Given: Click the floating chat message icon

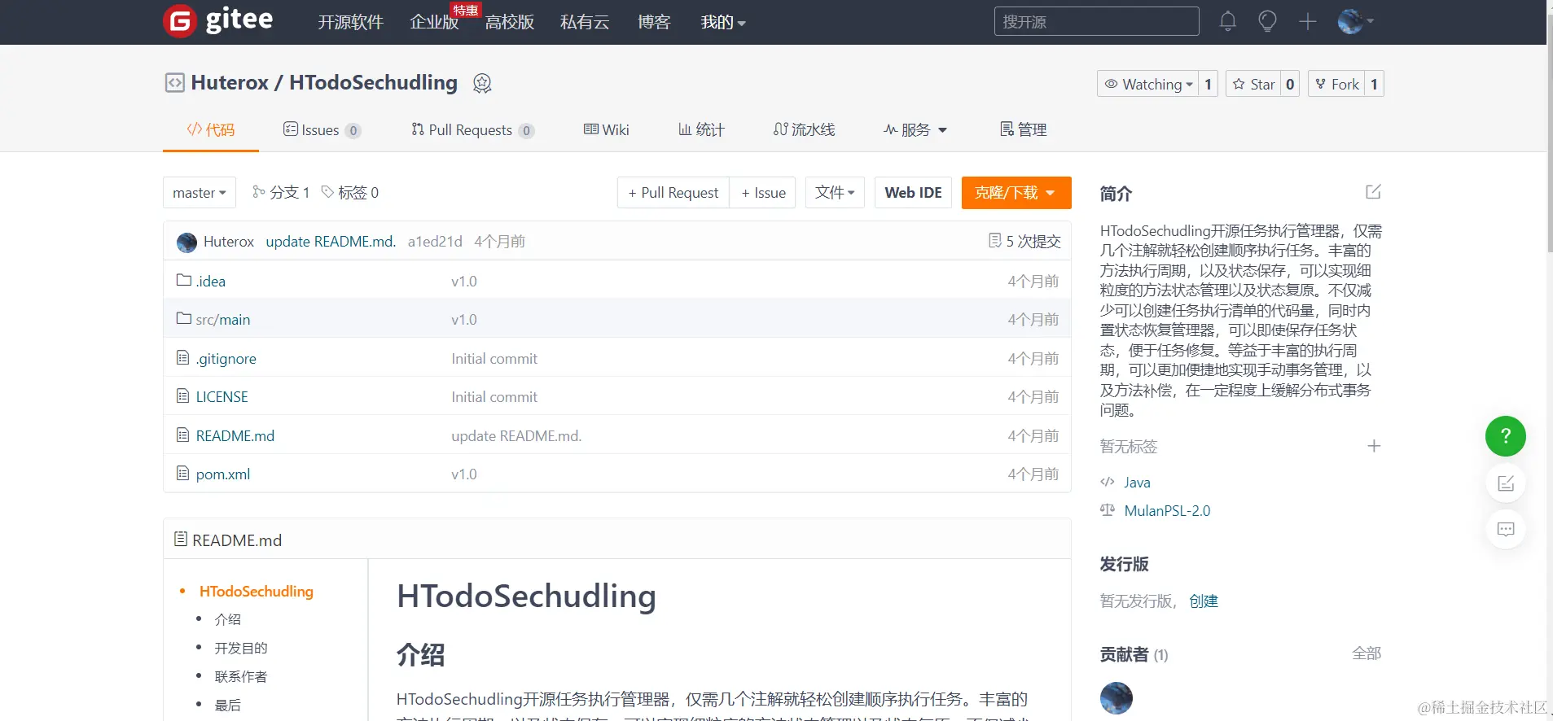Looking at the screenshot, I should click(1506, 529).
